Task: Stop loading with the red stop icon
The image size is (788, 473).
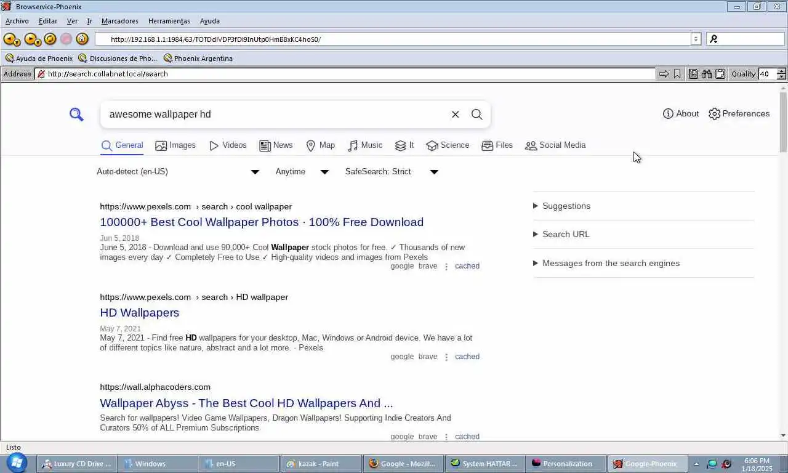Action: tap(66, 39)
